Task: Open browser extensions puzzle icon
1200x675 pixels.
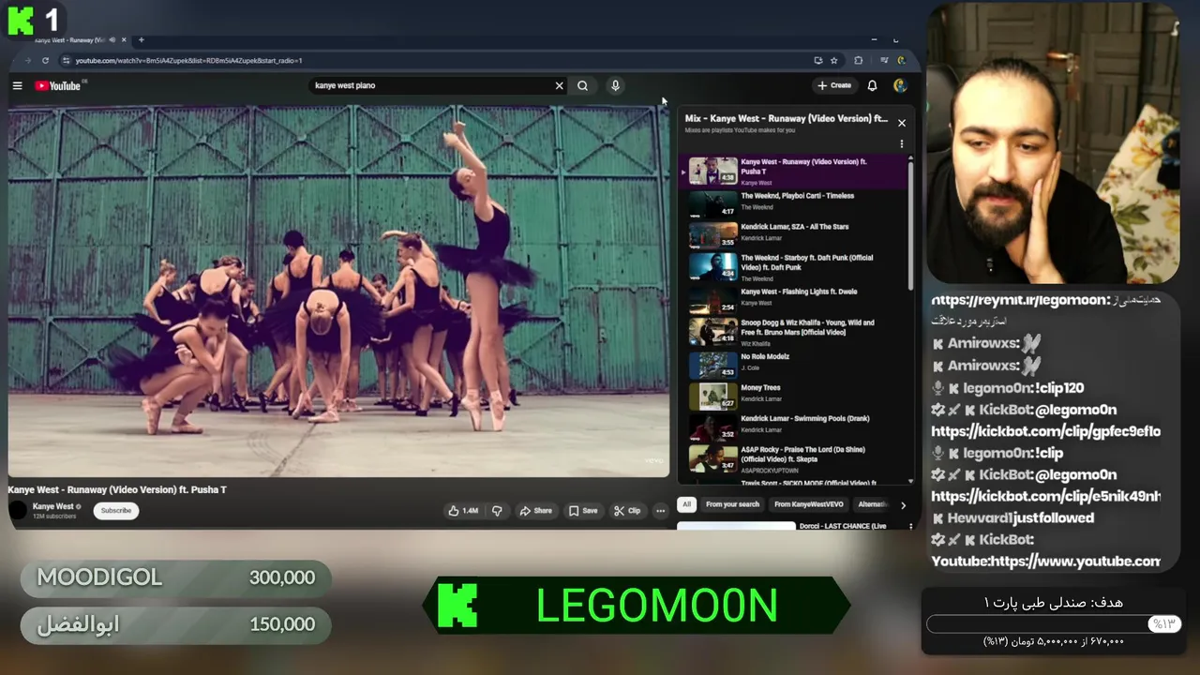Action: (x=858, y=60)
